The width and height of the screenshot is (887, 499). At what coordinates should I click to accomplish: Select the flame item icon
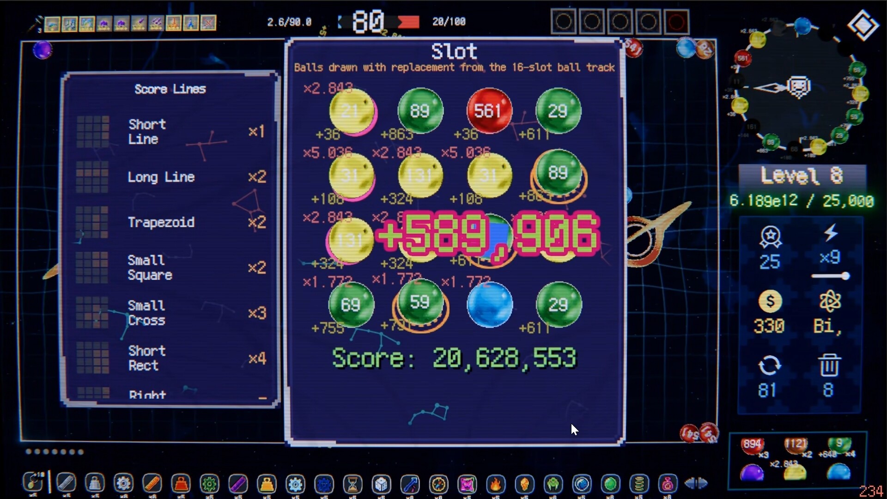coord(496,484)
